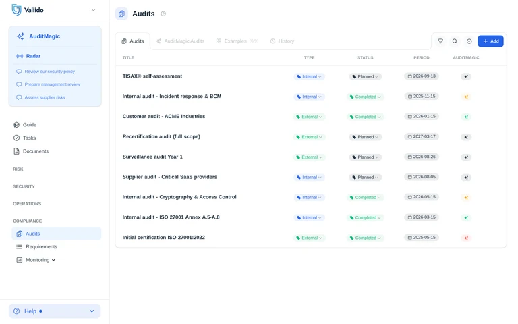
Task: Open Type dropdown for Customer audit - ACME Industries
Action: pos(309,117)
